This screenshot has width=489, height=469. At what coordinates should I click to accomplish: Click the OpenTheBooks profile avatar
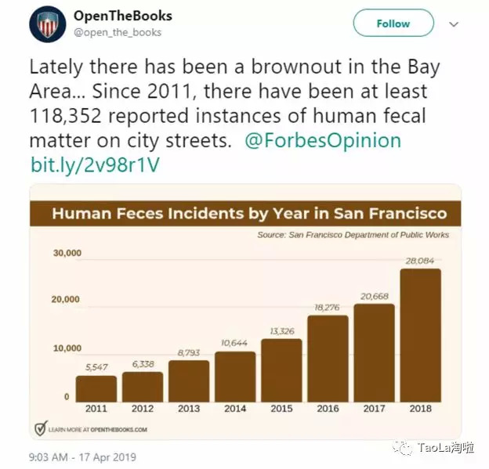[x=47, y=24]
